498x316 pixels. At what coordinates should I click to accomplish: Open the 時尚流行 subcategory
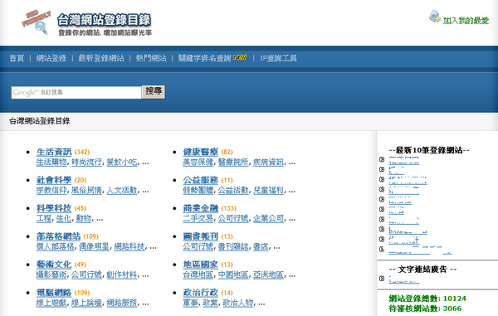click(86, 162)
